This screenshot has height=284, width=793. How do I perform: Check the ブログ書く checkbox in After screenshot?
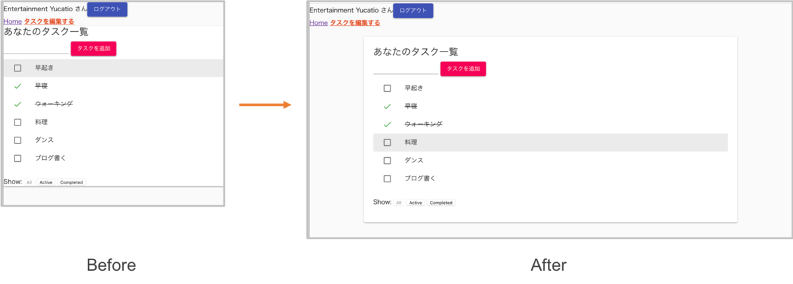387,178
